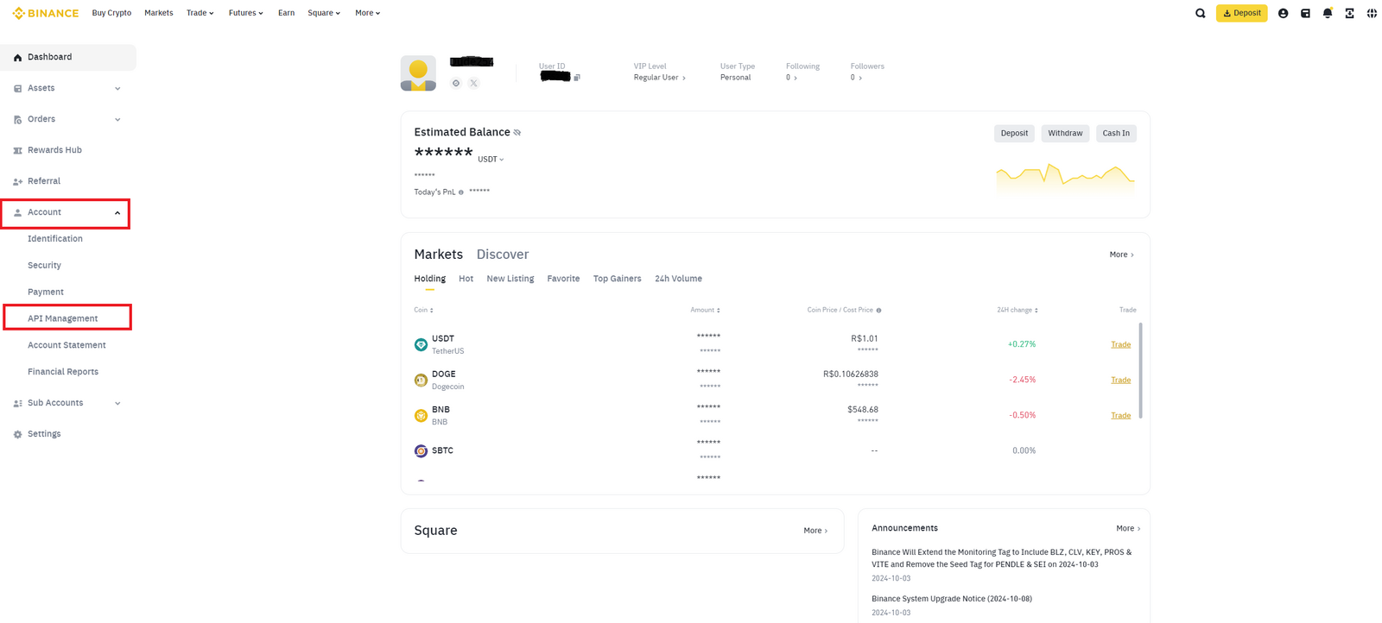The image size is (1382, 623).
Task: Sort by Coin column arrows
Action: pyautogui.click(x=431, y=310)
